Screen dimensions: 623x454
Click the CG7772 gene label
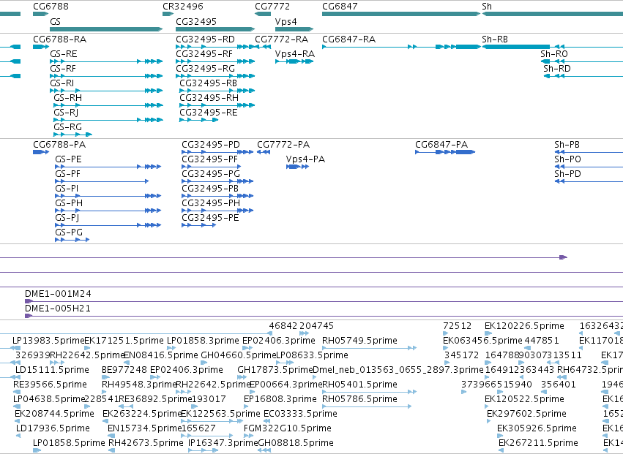tap(272, 7)
